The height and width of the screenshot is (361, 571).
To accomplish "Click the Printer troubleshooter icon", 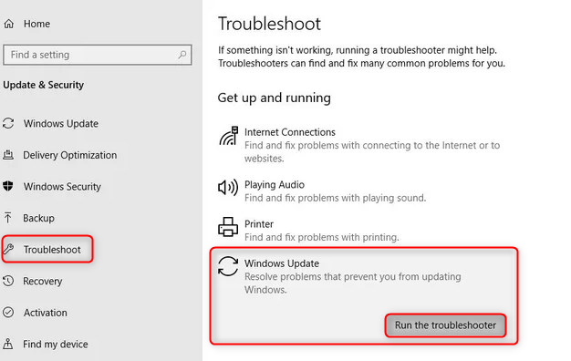I will 228,227.
